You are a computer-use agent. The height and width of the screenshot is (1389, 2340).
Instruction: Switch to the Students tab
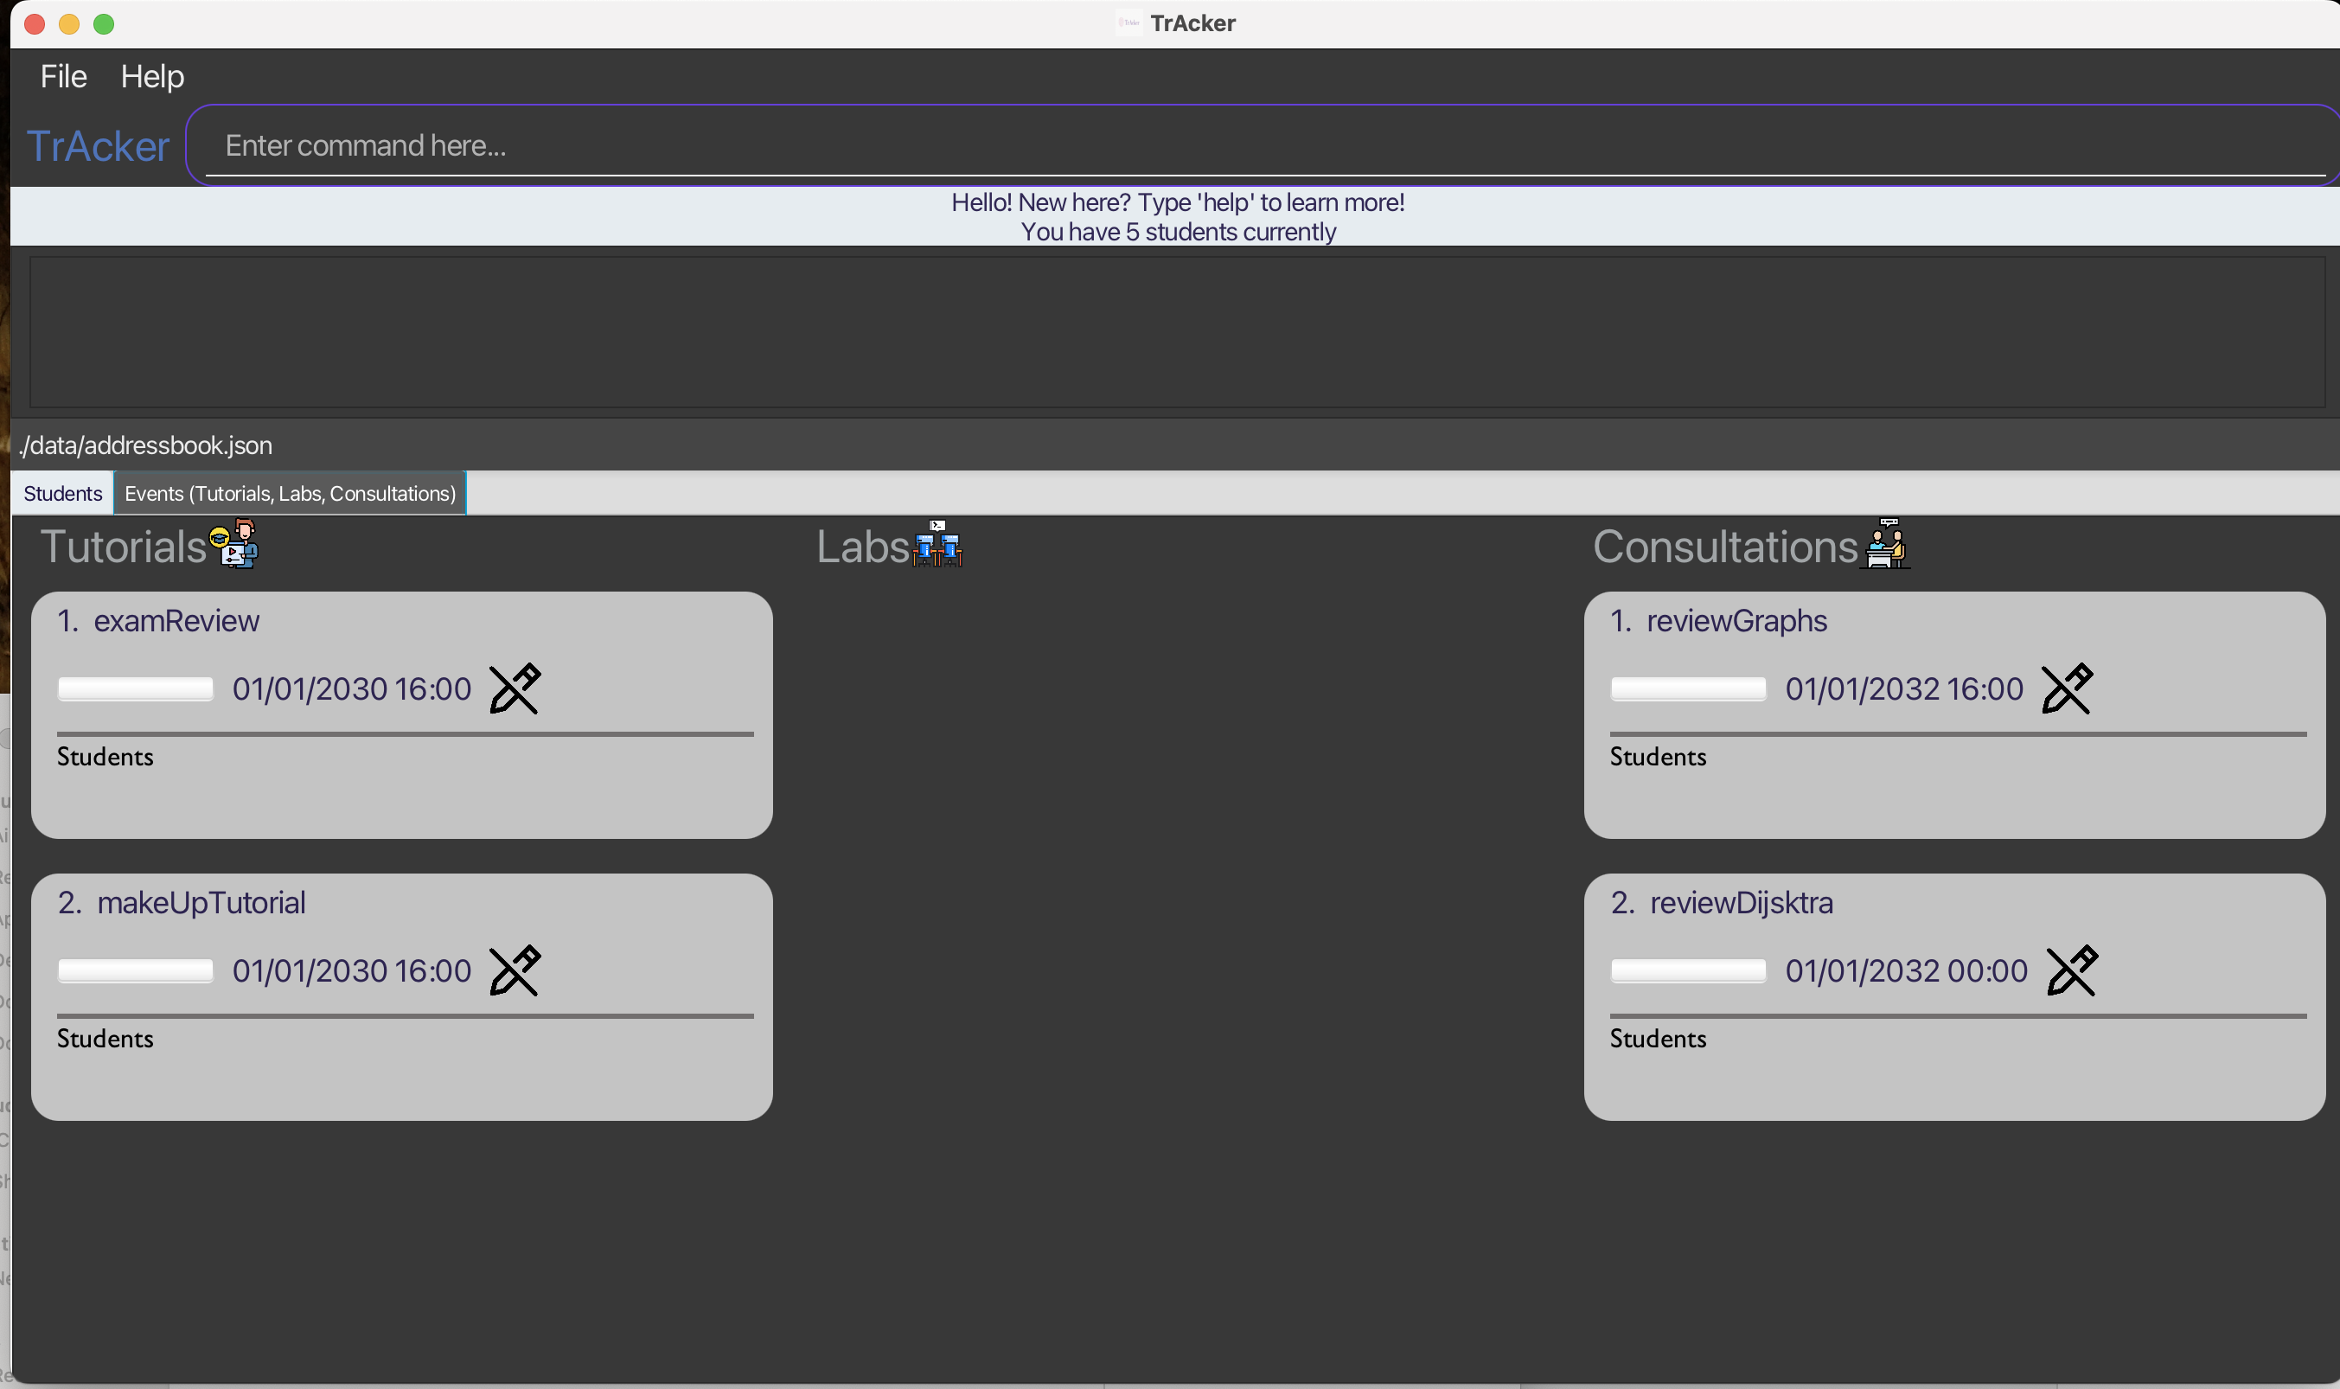pos(62,493)
